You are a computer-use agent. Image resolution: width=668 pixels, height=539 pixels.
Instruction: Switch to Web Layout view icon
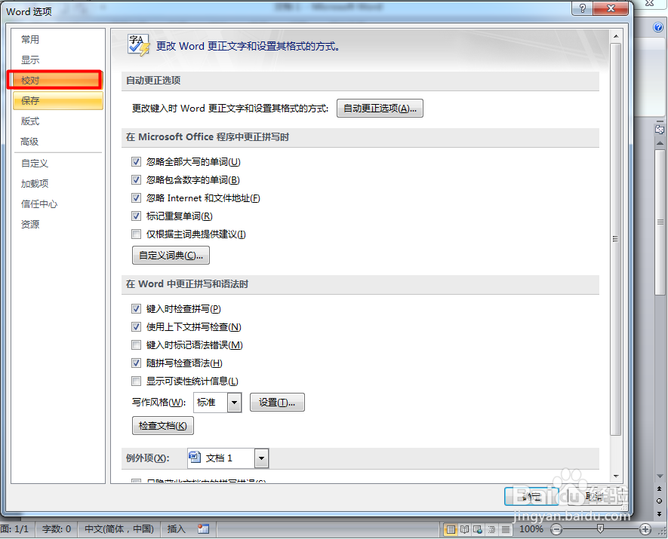pos(478,530)
